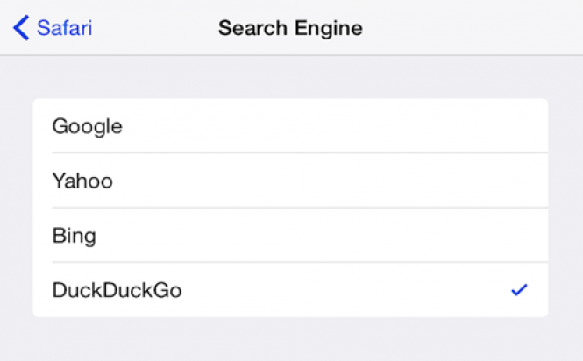583x361 pixels.
Task: Set Bing as the search engine
Action: tap(290, 235)
